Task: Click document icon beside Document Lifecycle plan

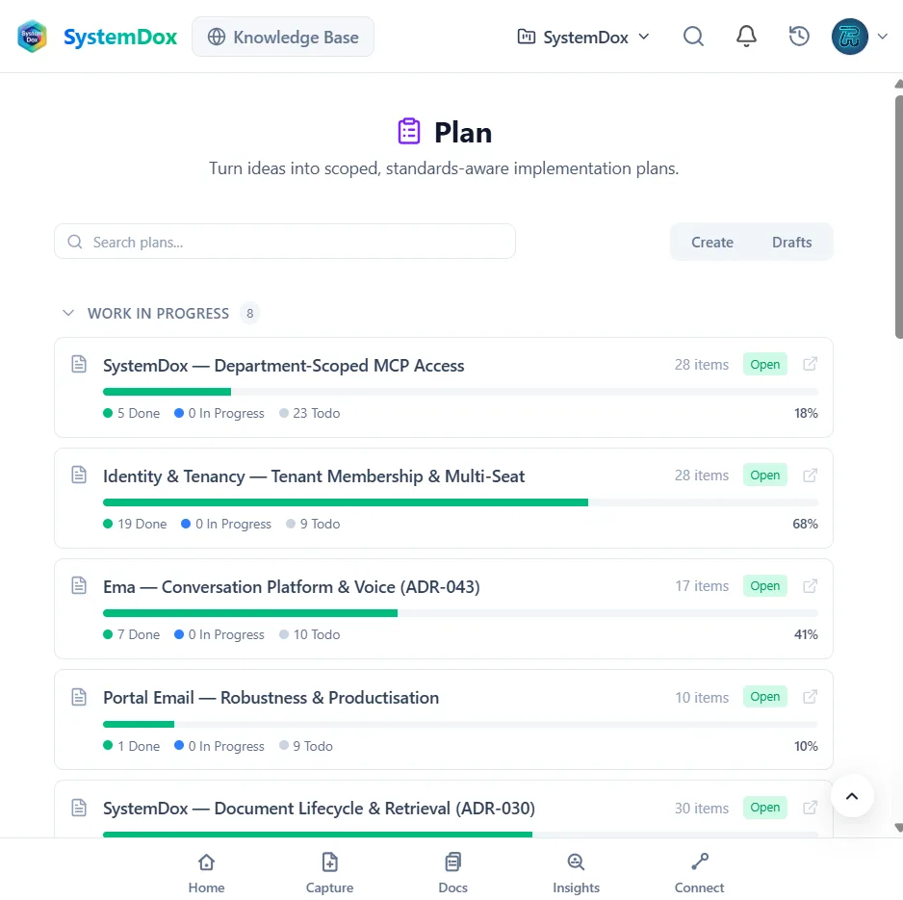Action: (79, 808)
